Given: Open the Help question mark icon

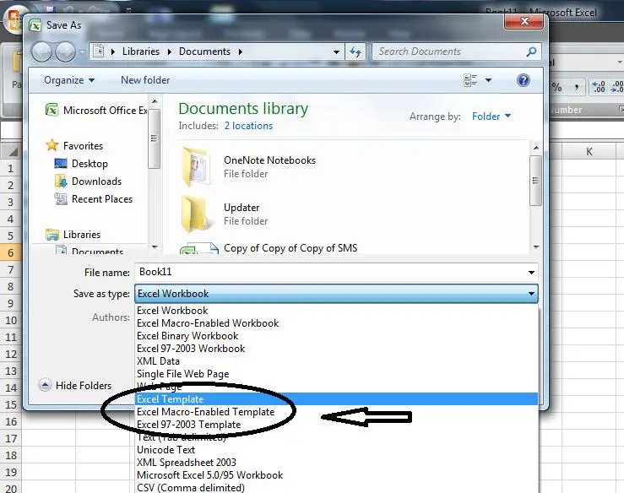Looking at the screenshot, I should coord(523,80).
